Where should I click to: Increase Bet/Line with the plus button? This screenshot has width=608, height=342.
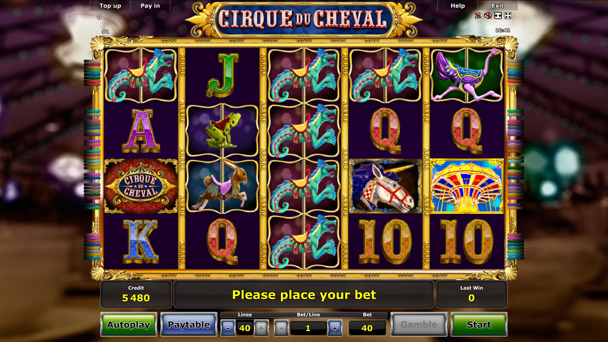click(x=335, y=328)
